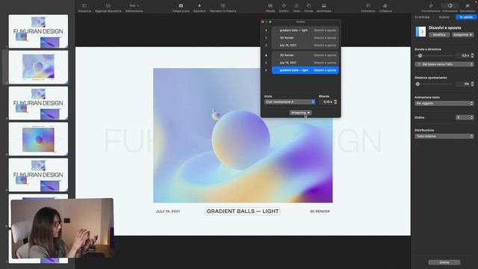Select animation row 1 gradient balls — light
The image size is (478, 269).
point(305,31)
